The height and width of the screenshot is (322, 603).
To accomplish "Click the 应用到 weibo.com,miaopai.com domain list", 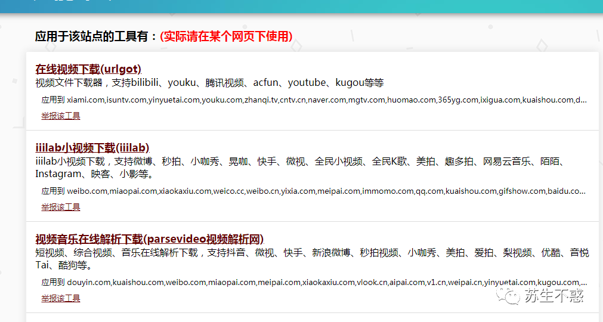I will [x=314, y=191].
